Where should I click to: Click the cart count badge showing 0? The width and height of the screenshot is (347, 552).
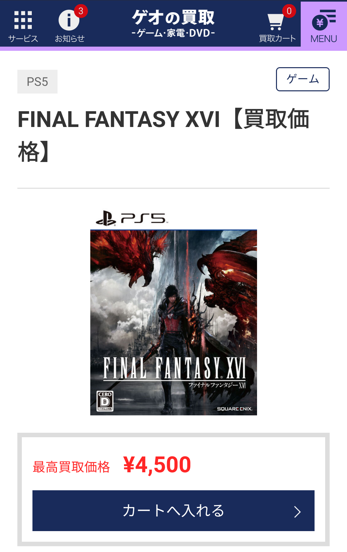(289, 11)
